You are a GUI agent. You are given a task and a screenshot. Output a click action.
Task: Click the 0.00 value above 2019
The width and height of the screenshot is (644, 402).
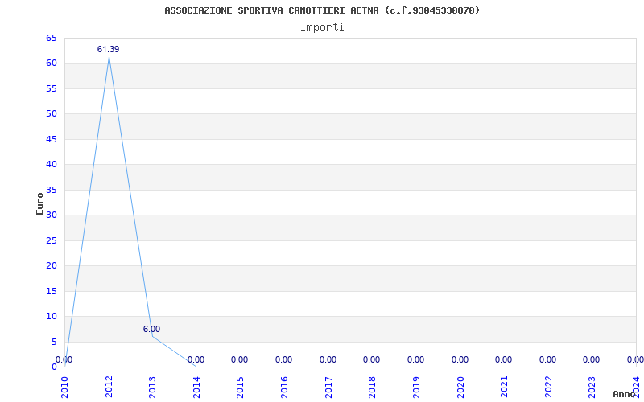[x=415, y=359]
